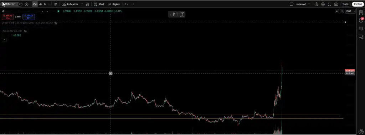Switch to the D daily timeframe

point(45,4)
